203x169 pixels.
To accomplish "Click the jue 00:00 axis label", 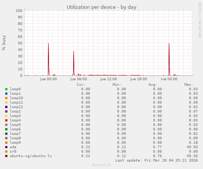I will click(x=48, y=79).
